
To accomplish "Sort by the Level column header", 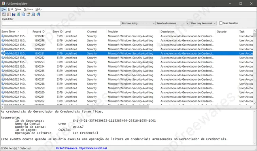I will click(75, 32).
